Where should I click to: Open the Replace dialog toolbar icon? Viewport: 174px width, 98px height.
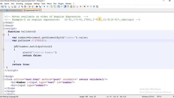(40, 7)
